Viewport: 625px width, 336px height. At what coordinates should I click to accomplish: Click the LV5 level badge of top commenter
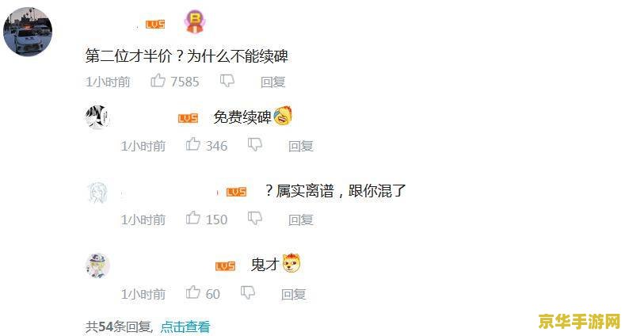tap(155, 25)
